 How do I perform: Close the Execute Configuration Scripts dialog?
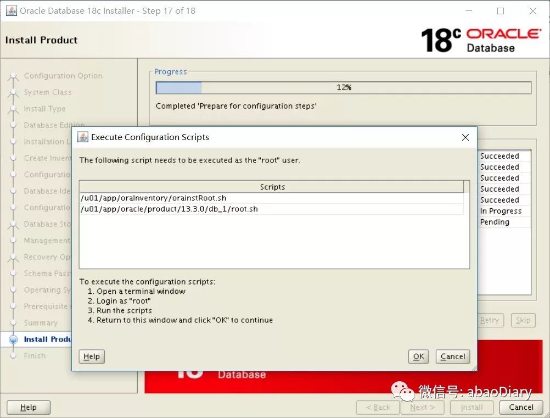pyautogui.click(x=465, y=137)
